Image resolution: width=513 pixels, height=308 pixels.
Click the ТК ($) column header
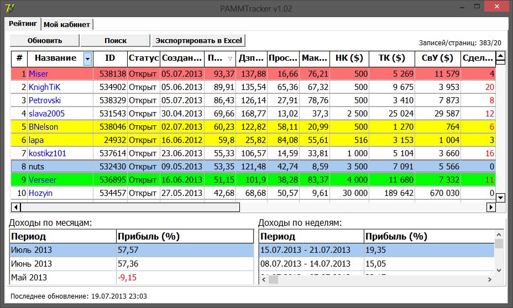[x=392, y=59]
